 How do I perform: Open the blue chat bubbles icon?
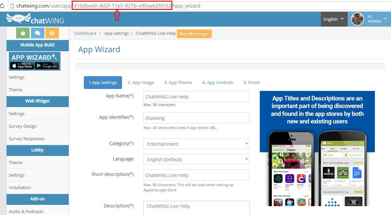tap(38, 33)
